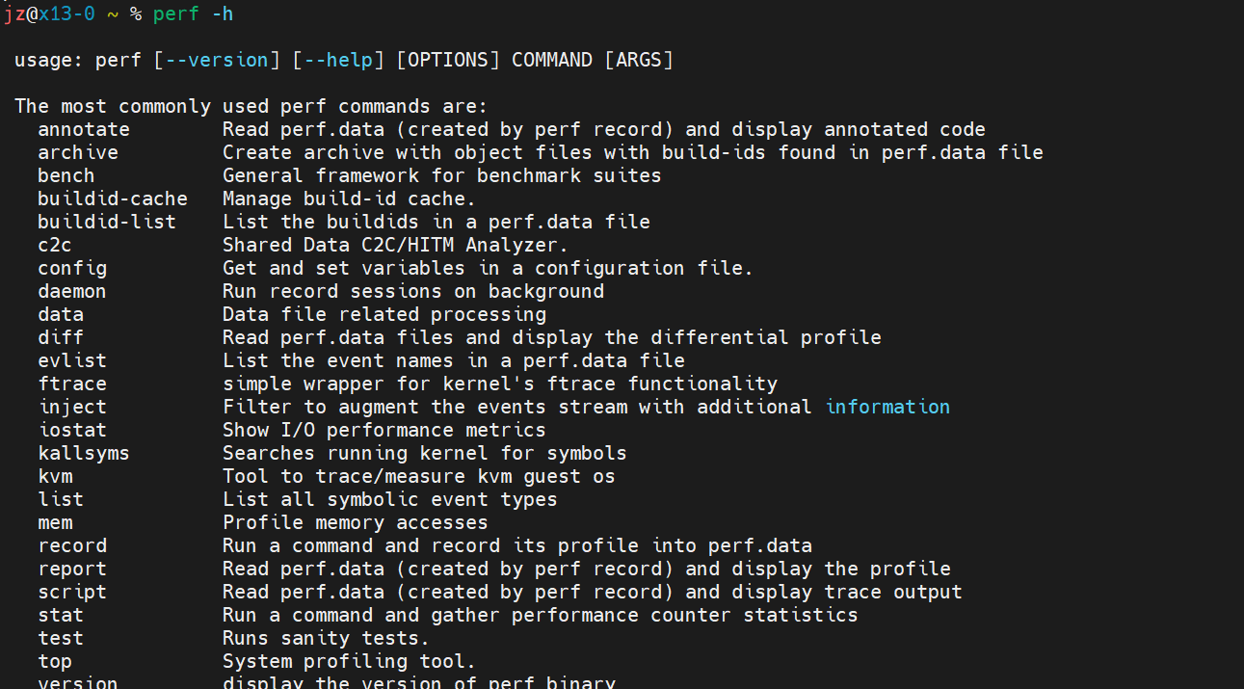Click the 'iostat' command entry

click(72, 430)
